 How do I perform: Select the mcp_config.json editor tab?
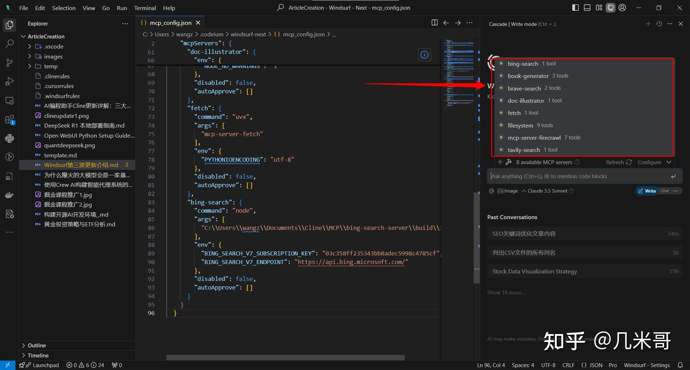(170, 23)
